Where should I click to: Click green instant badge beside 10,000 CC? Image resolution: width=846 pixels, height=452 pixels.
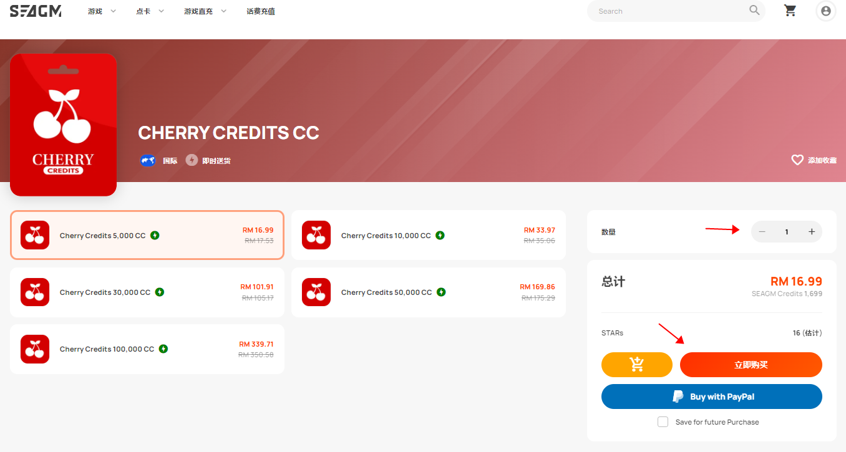(440, 236)
